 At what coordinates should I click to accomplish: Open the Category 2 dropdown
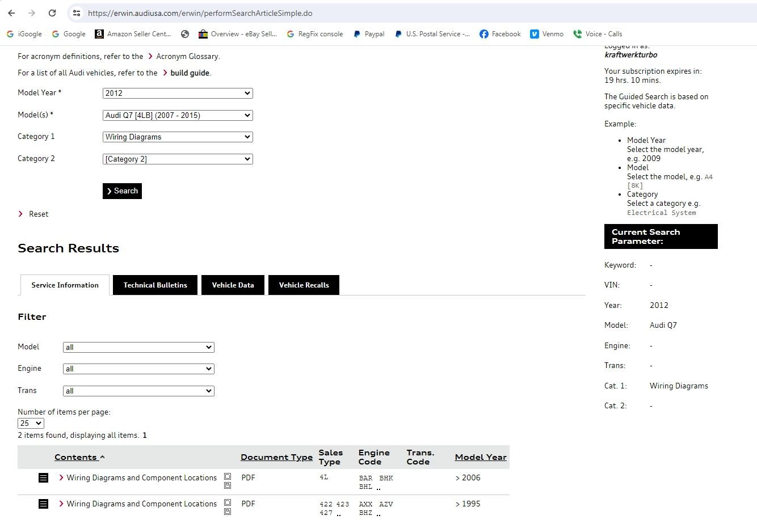178,159
